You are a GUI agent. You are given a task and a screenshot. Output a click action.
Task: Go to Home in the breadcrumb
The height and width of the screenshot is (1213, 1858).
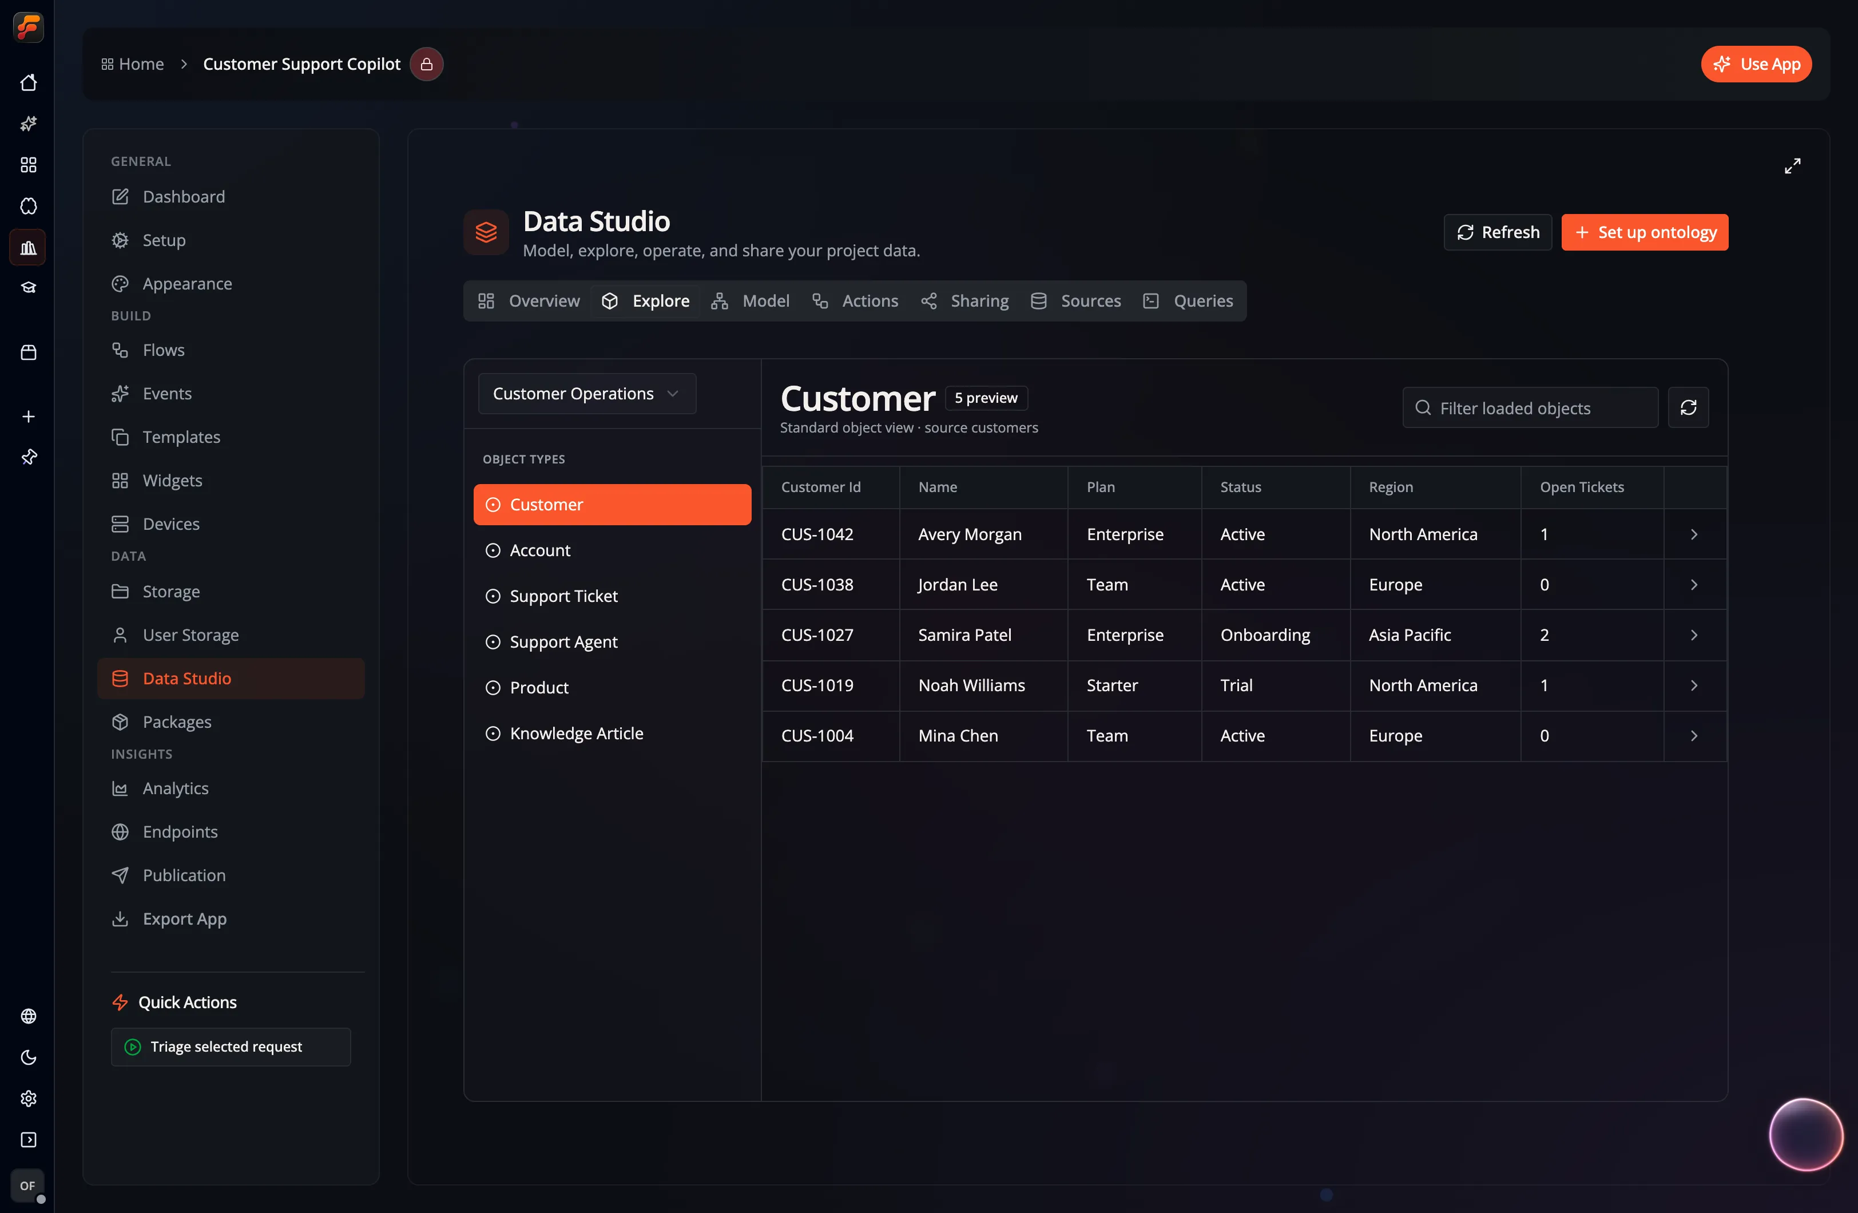(x=133, y=64)
